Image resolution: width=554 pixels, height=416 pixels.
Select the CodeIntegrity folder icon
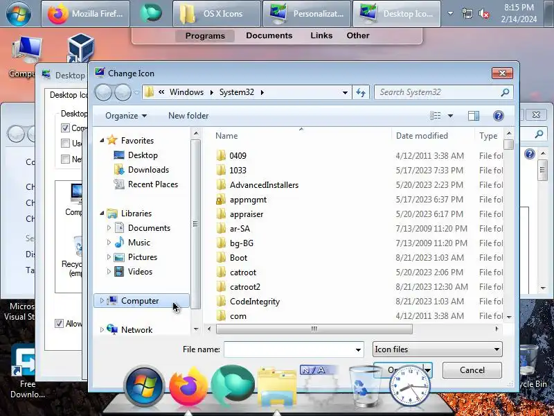point(221,302)
